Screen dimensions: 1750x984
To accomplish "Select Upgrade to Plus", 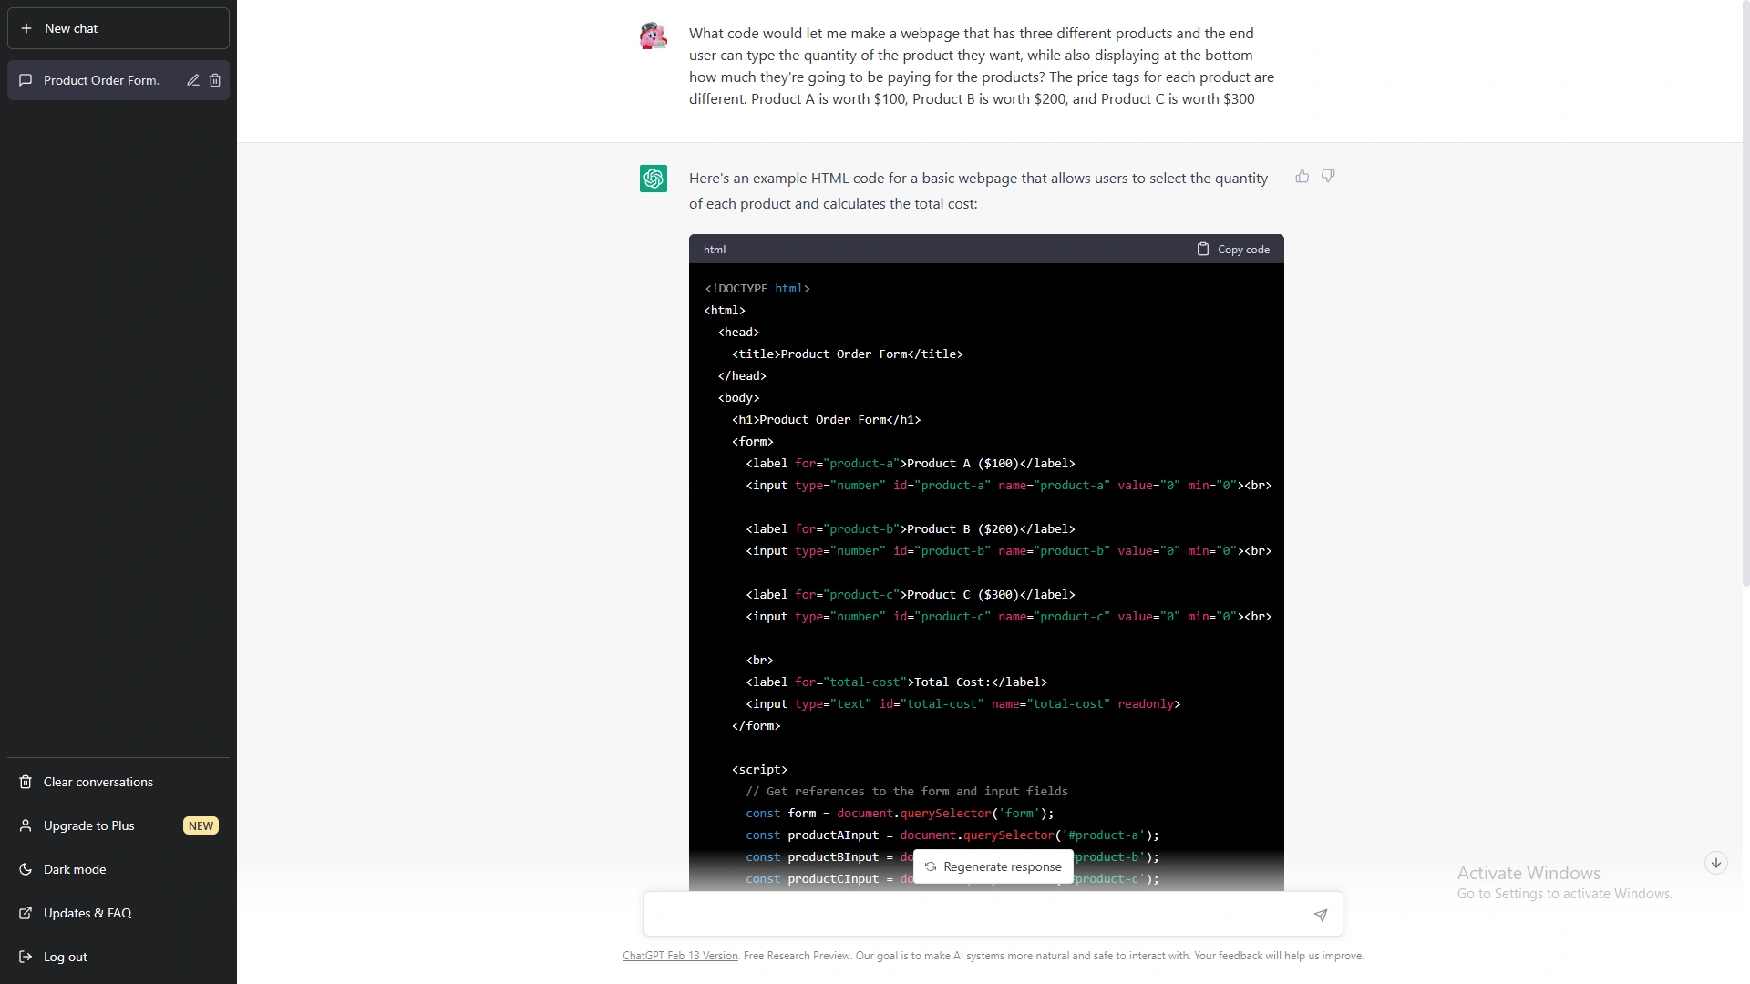I will (87, 825).
